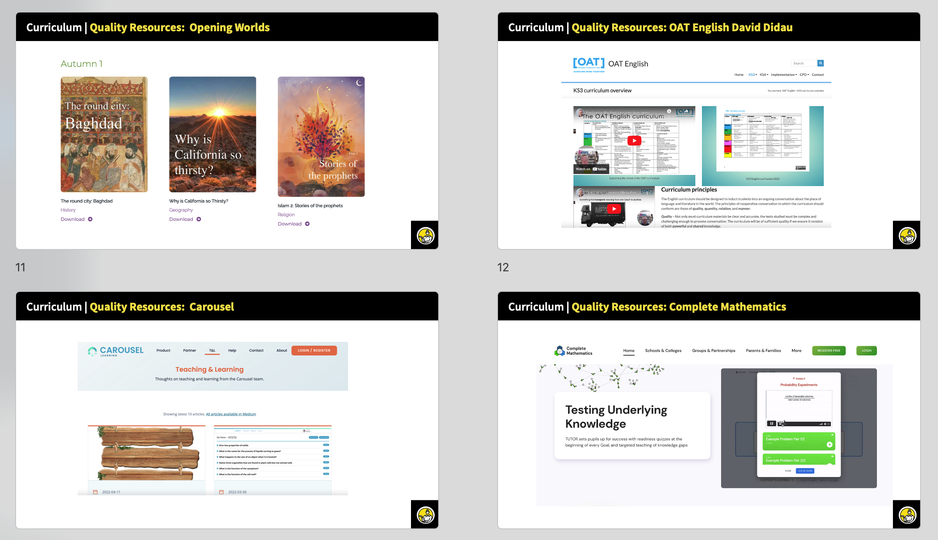Click the play circle on Example Problem Pair 1/2
938x540 pixels.
pos(829,444)
